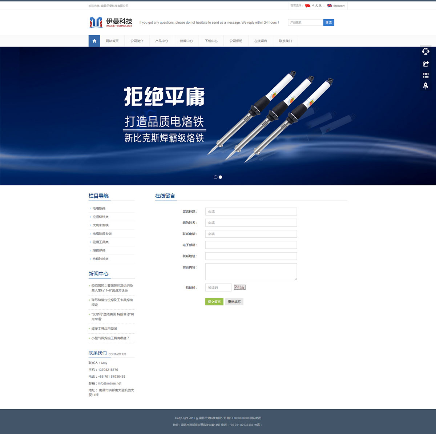436x434 pixels.
Task: Click the 联系地址 input field
Action: click(251, 256)
